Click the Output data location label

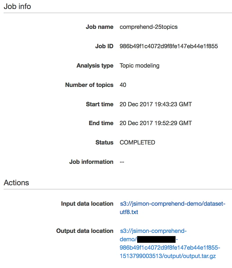(x=85, y=231)
